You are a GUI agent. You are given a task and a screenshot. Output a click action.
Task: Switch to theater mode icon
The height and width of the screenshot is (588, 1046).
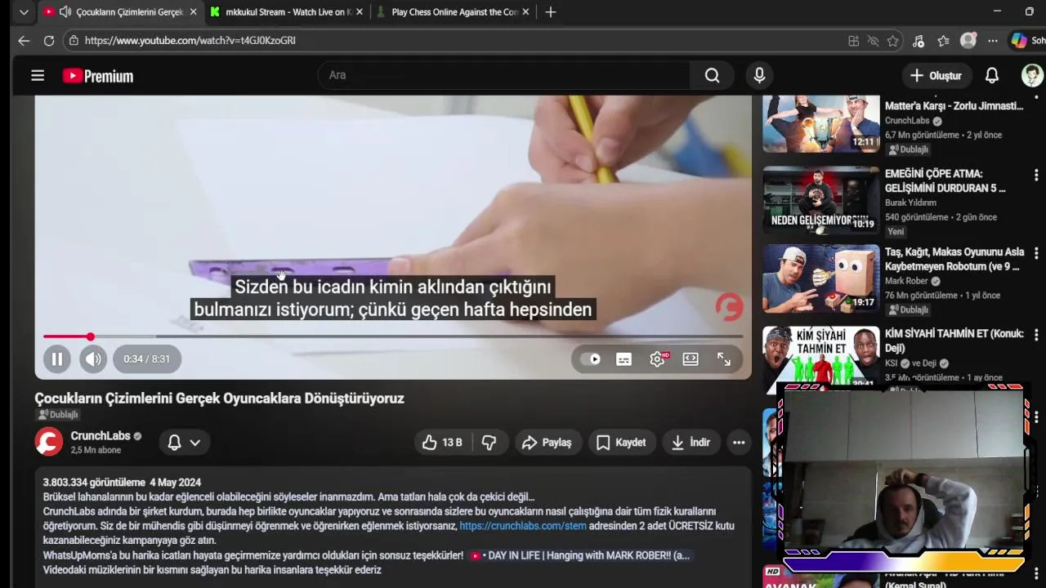click(691, 359)
